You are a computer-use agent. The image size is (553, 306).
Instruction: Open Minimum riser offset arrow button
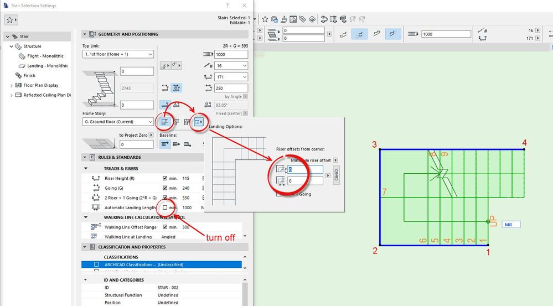tap(335, 160)
